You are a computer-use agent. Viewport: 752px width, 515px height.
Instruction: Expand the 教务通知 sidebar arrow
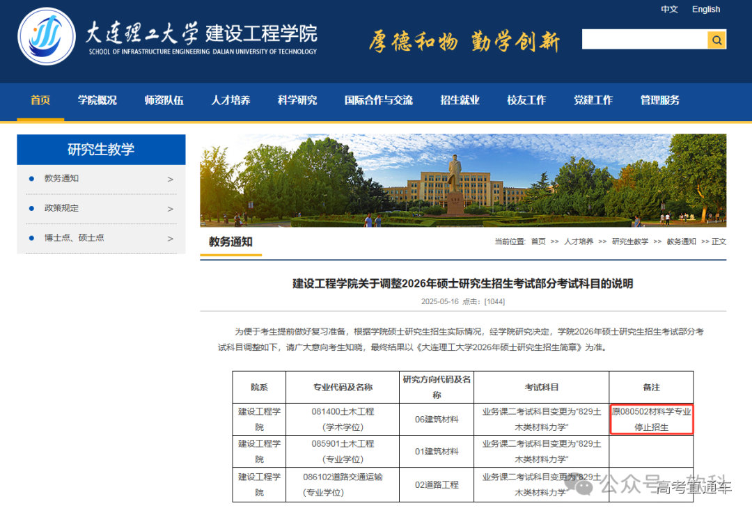coord(169,179)
